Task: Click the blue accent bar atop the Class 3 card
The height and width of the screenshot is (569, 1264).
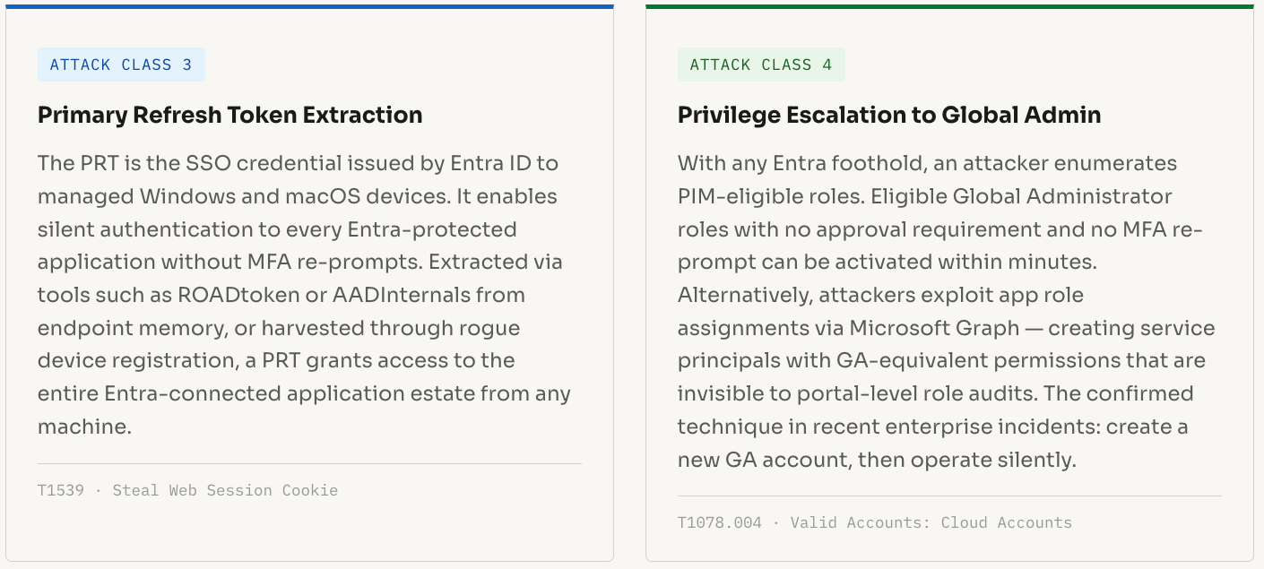Action: (309, 6)
